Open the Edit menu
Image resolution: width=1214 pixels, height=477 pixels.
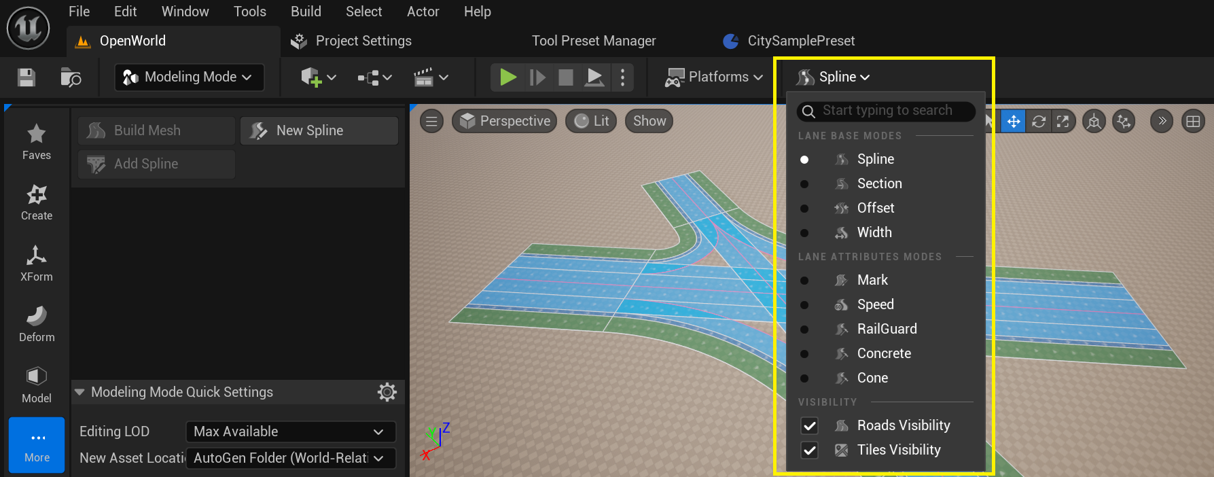click(x=125, y=12)
